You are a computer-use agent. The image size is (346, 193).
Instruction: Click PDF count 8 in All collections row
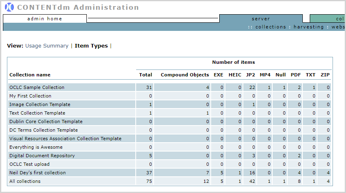pos(299,181)
